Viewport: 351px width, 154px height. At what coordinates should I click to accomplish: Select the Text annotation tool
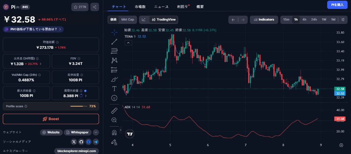coord(114,89)
